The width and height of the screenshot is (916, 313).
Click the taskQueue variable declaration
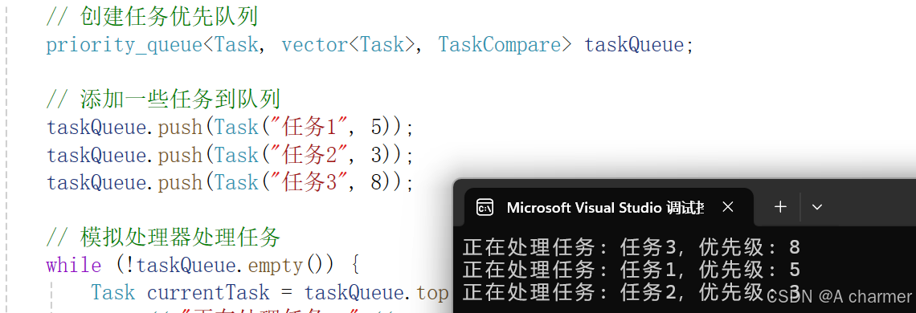click(x=634, y=45)
